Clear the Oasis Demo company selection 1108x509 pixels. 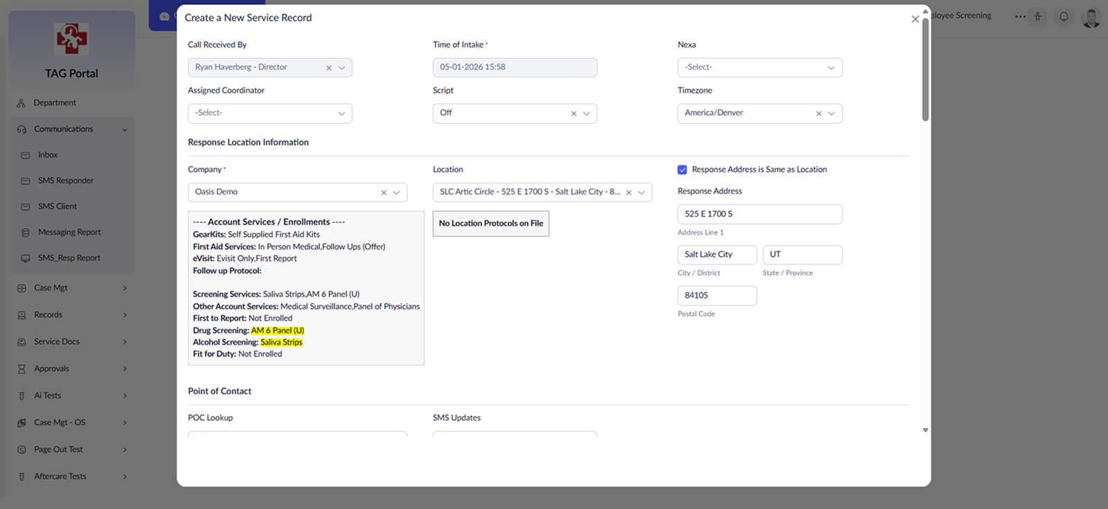pyautogui.click(x=384, y=193)
